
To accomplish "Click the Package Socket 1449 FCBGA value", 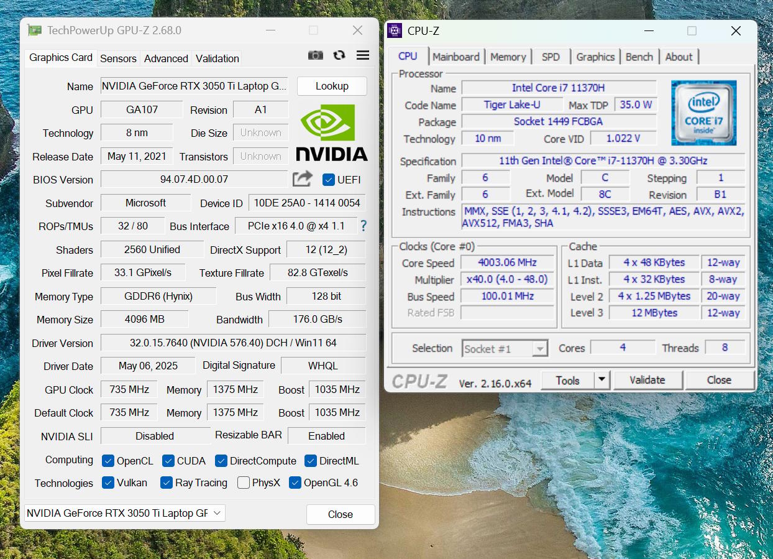I will point(559,121).
